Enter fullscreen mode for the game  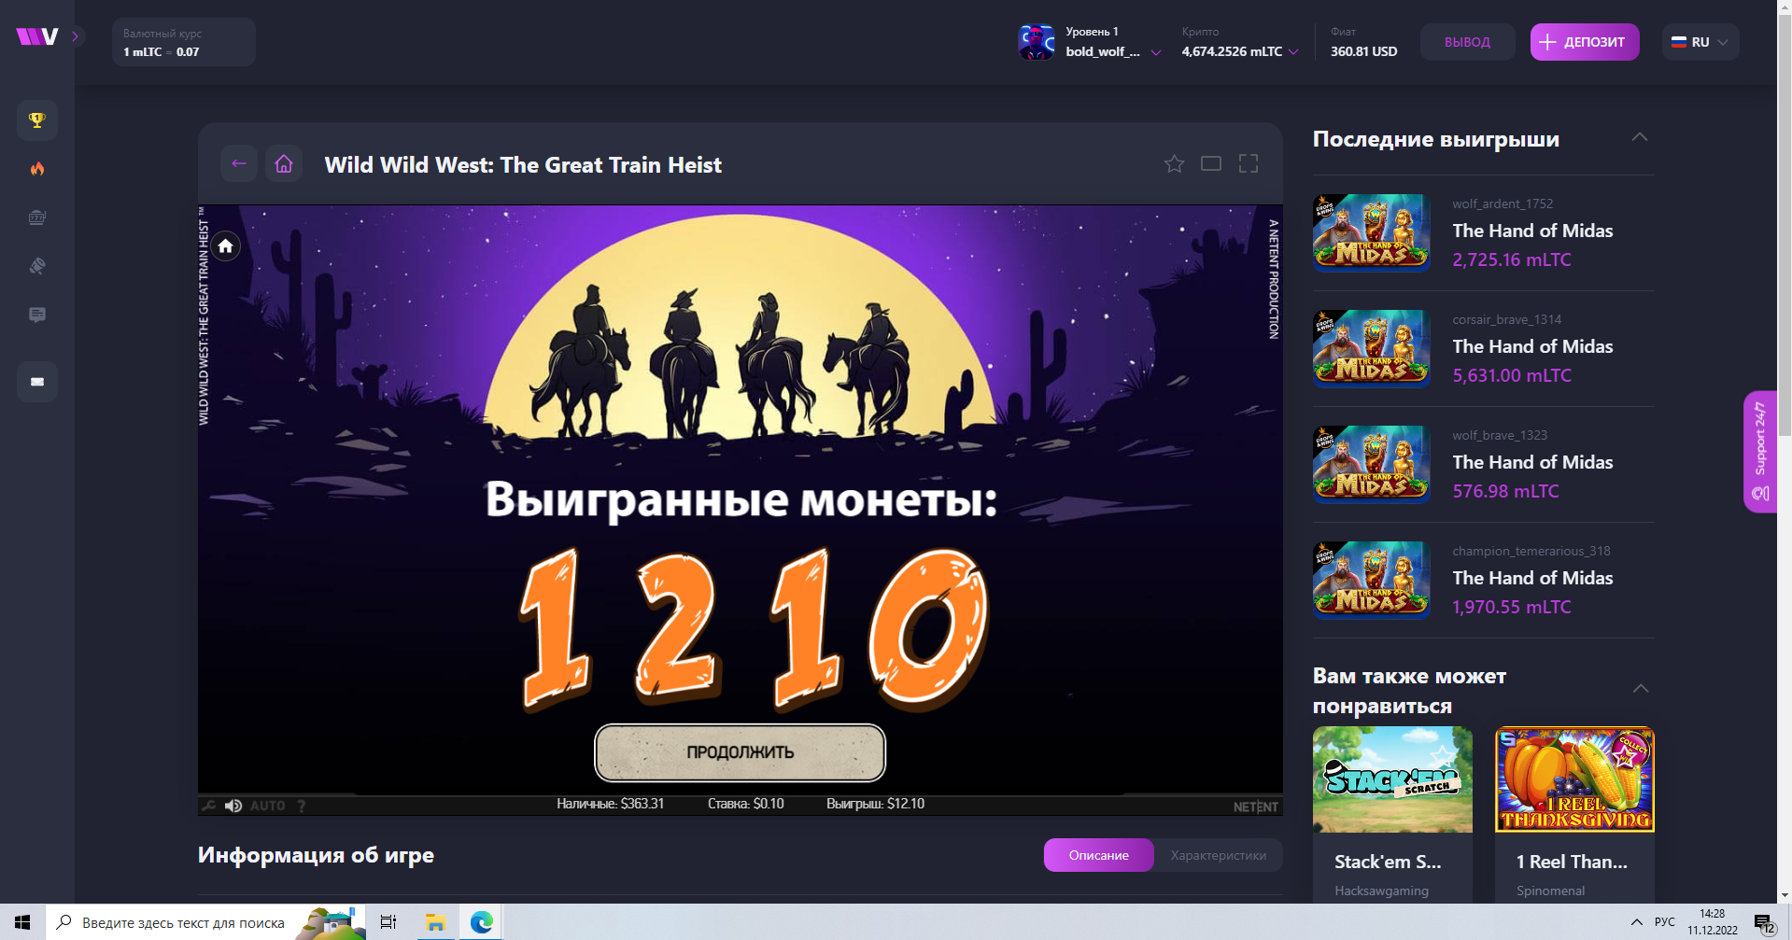(1249, 164)
